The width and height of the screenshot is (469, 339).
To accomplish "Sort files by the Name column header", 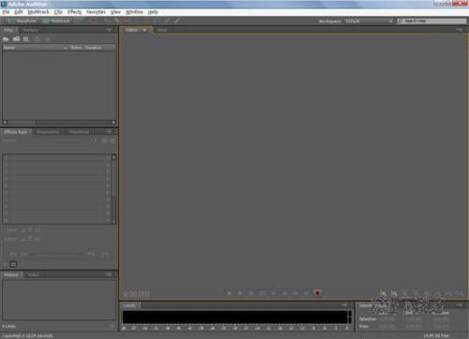I will tap(35, 48).
